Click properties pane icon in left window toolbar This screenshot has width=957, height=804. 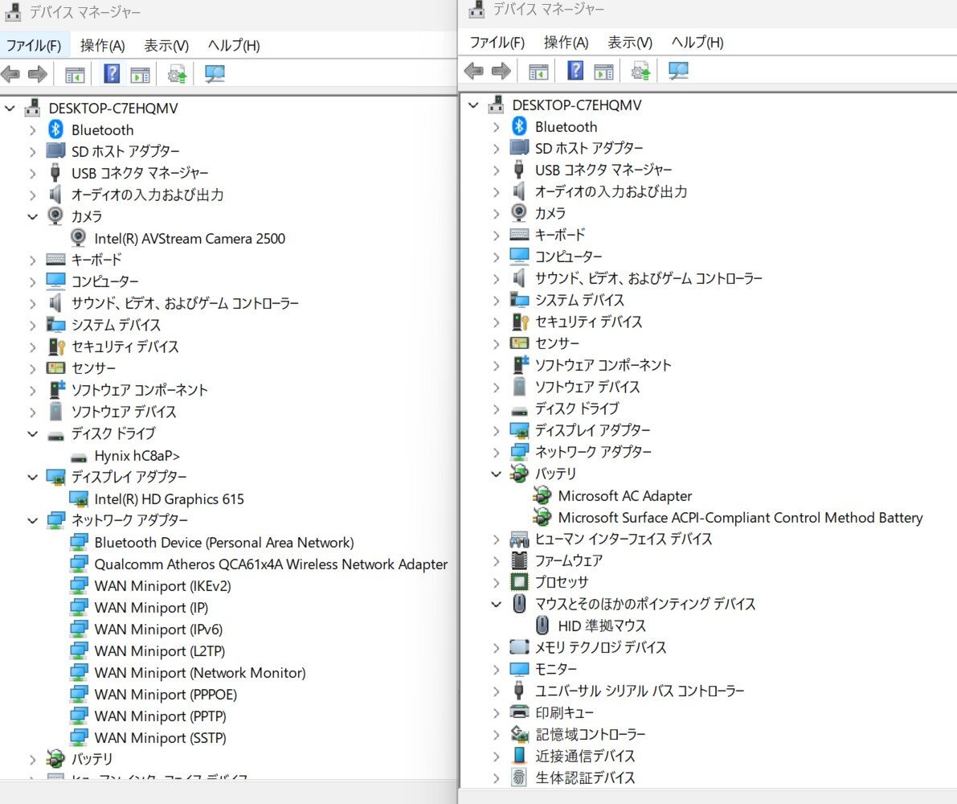click(140, 75)
